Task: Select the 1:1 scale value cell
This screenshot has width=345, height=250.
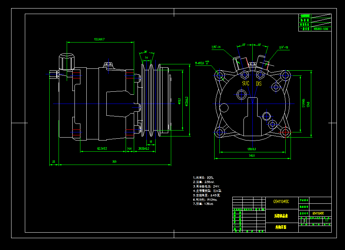Action: (x=328, y=221)
